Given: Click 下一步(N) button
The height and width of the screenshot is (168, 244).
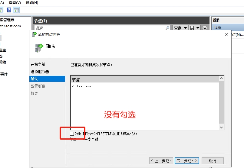Looking at the screenshot, I should coord(187,161).
